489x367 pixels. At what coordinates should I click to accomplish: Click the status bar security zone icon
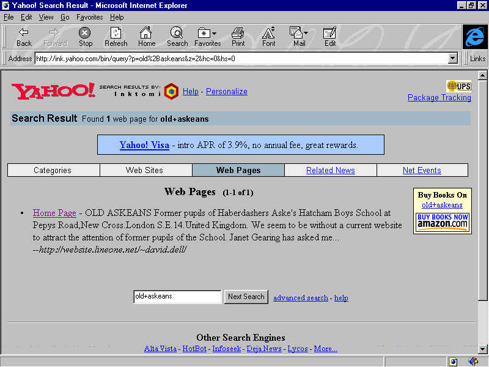[x=453, y=362]
